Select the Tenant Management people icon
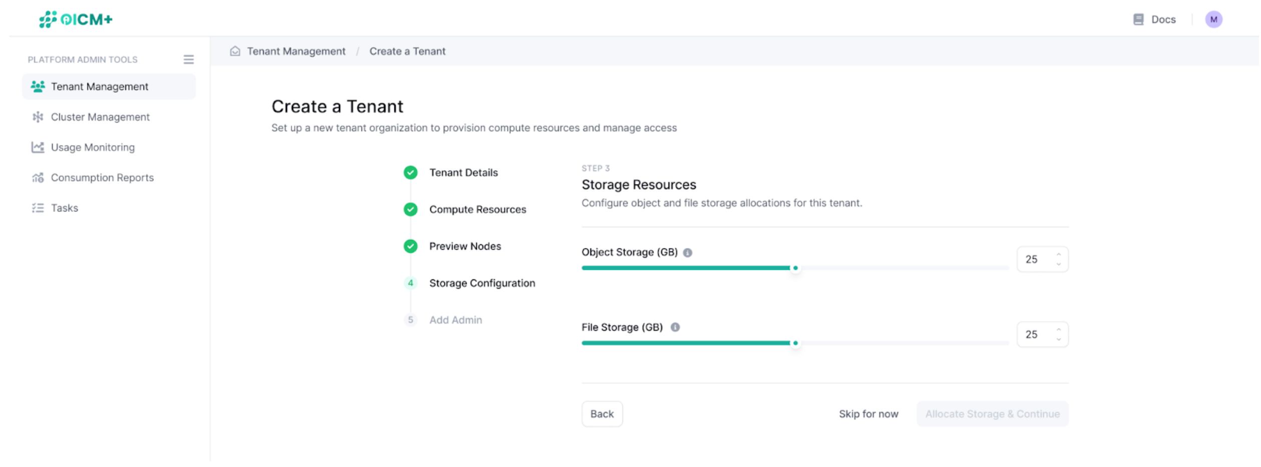 38,86
